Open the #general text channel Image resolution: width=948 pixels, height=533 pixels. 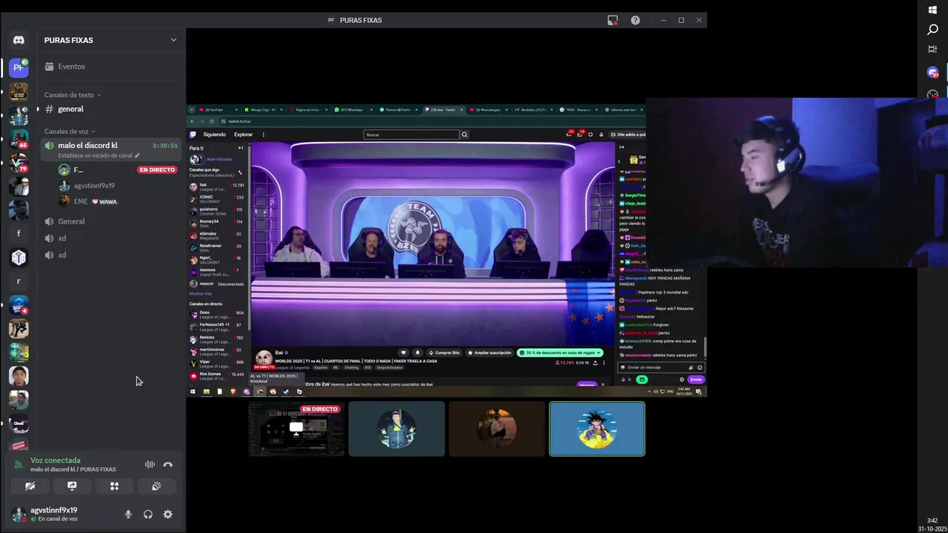pyautogui.click(x=111, y=109)
